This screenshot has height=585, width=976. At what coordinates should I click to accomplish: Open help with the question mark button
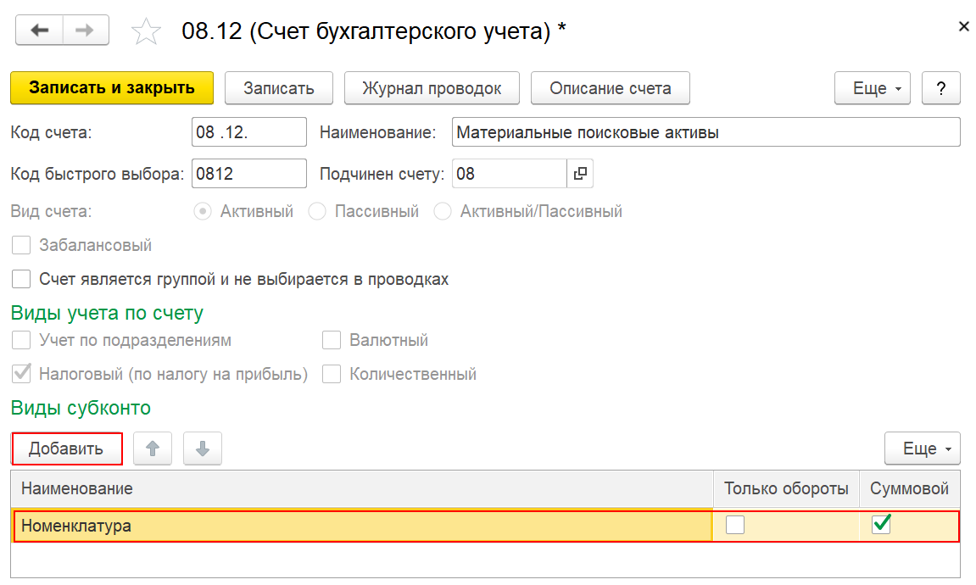point(941,88)
